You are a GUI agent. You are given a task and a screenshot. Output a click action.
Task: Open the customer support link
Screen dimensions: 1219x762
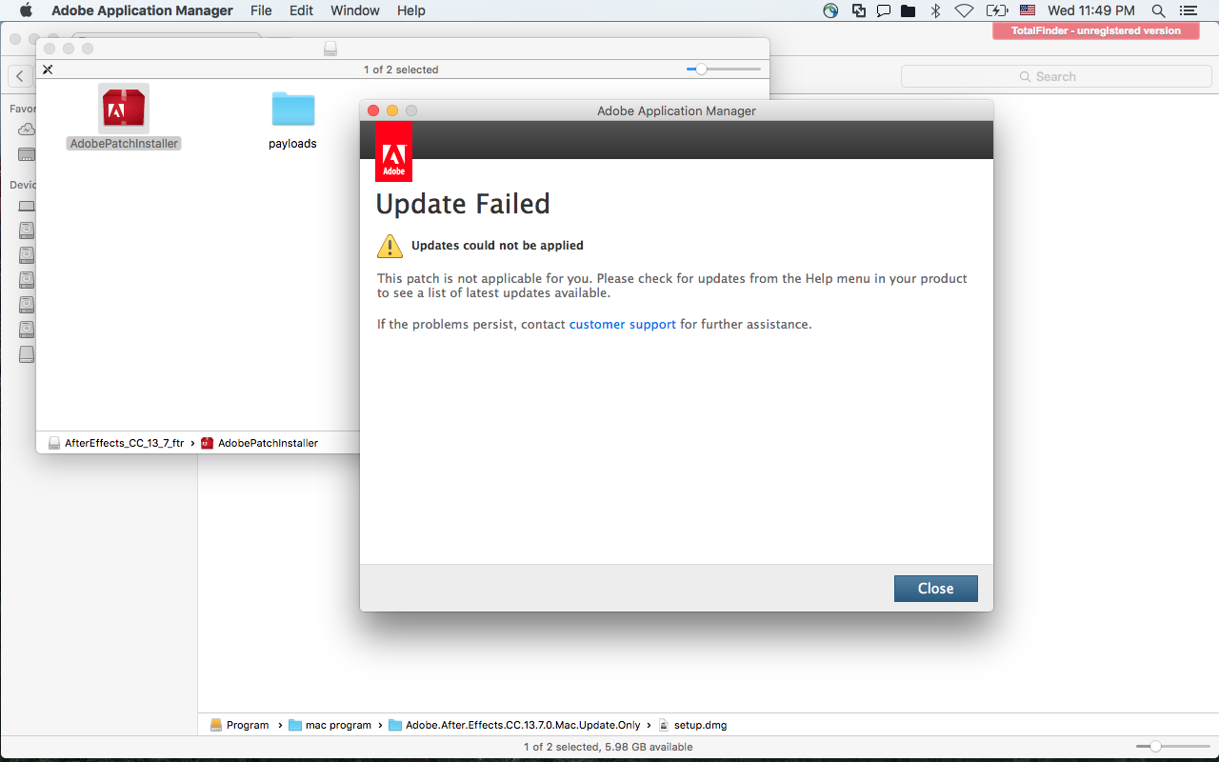click(623, 325)
